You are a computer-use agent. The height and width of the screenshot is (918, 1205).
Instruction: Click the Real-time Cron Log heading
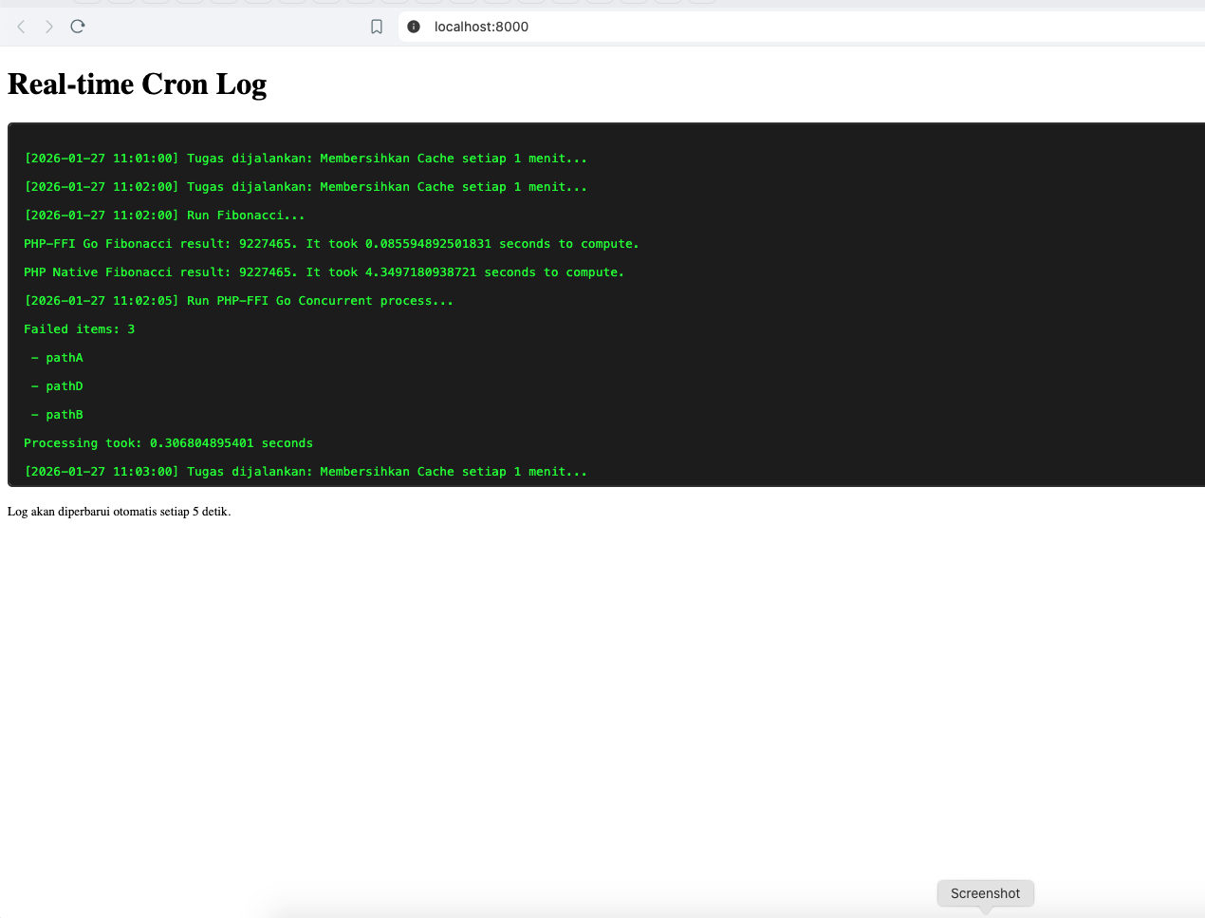[137, 84]
